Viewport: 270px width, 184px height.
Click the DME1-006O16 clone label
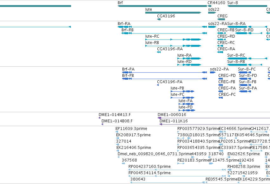(x=172, y=115)
